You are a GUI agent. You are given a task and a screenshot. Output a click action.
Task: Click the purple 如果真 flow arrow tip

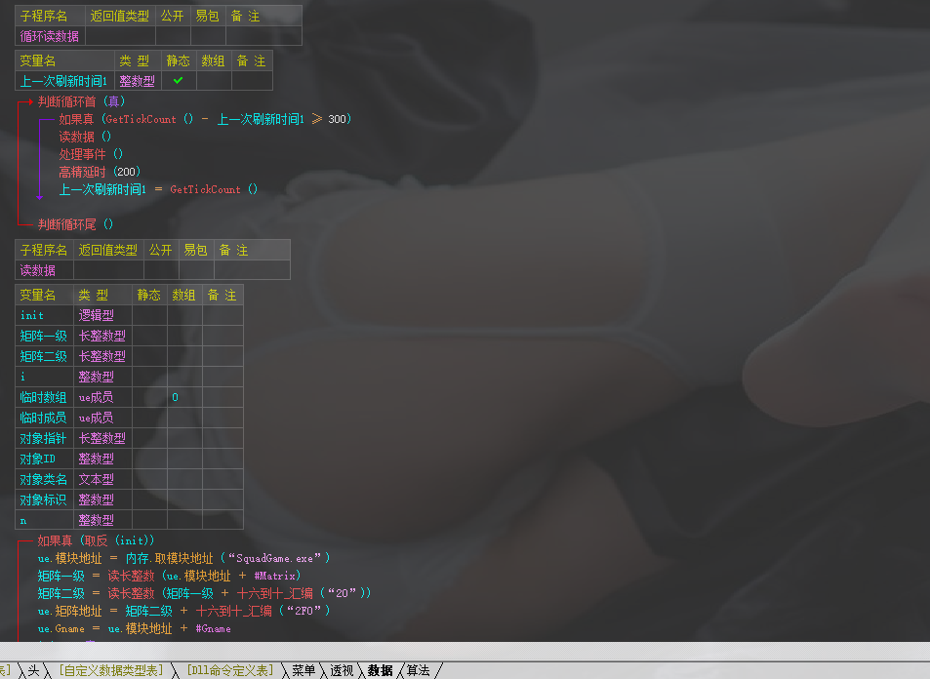tap(40, 195)
